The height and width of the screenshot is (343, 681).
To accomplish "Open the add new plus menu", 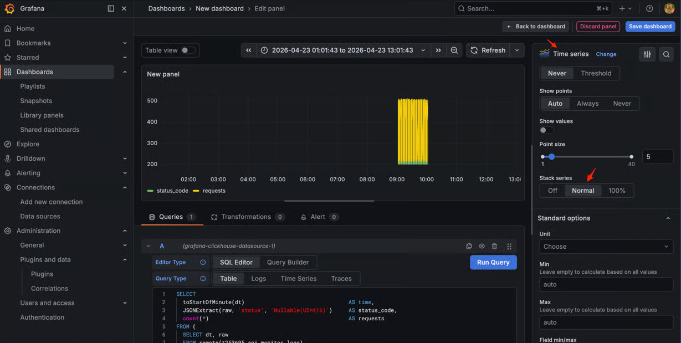I will click(626, 8).
